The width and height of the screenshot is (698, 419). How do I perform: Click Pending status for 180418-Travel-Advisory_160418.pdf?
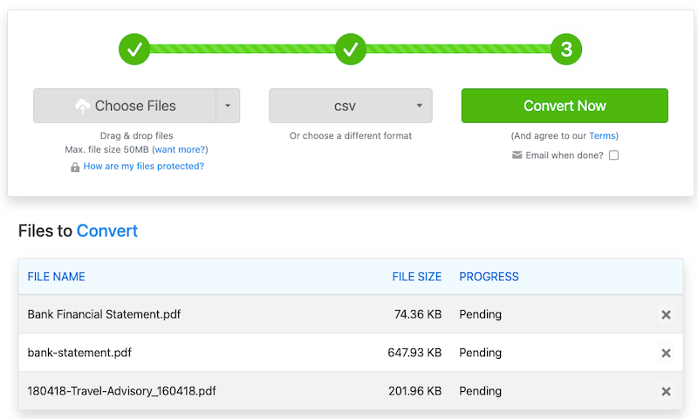tap(481, 391)
